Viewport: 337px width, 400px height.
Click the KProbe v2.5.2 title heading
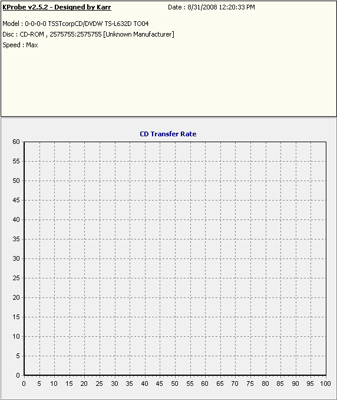pos(57,7)
